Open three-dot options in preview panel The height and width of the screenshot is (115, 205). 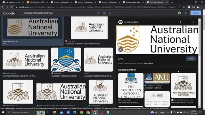(187, 22)
